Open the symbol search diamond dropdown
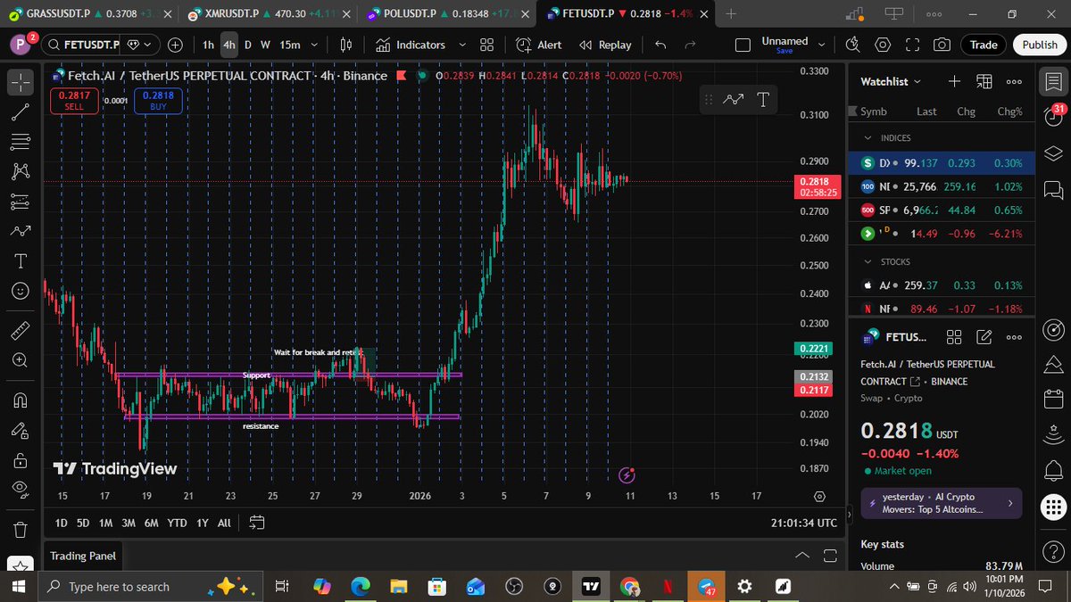 tap(140, 45)
